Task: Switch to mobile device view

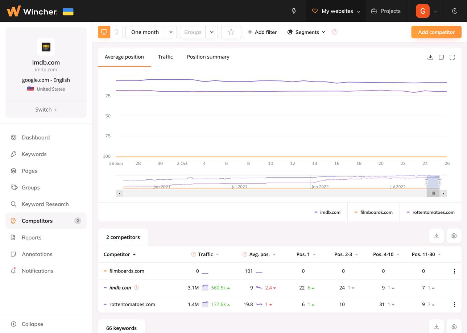Action: point(116,32)
